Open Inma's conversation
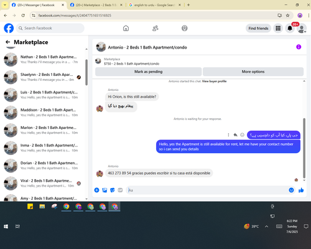Image resolution: width=311 pixels, height=249 pixels. coord(44,148)
